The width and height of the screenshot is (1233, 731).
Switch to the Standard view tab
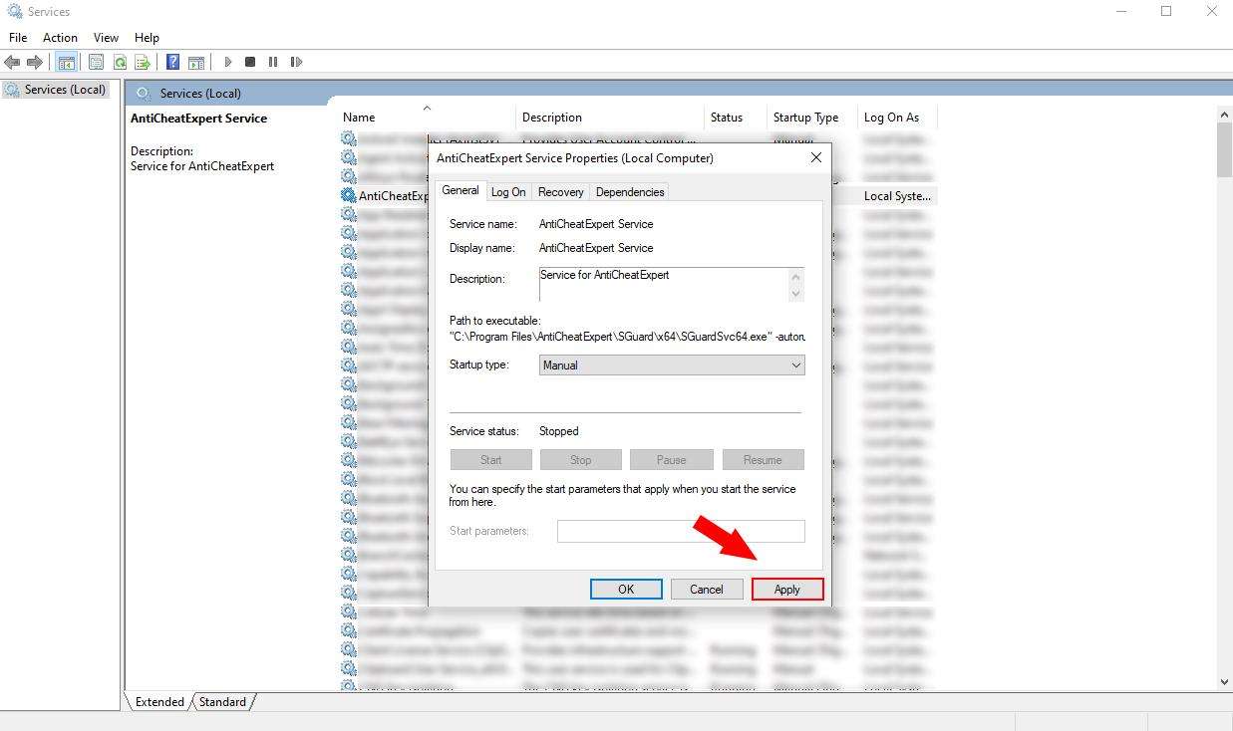click(x=222, y=701)
